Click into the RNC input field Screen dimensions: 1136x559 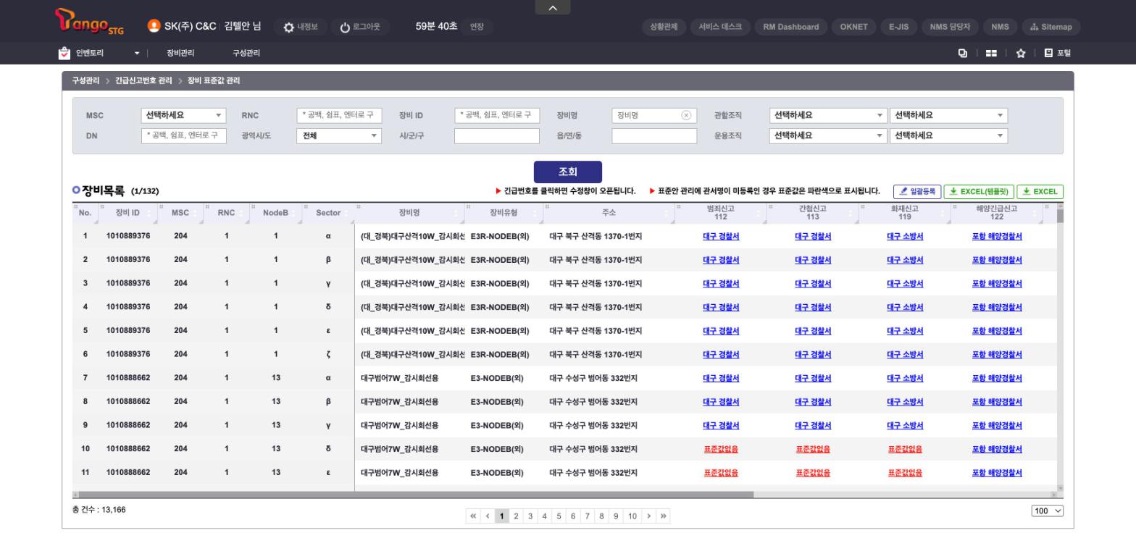click(339, 115)
